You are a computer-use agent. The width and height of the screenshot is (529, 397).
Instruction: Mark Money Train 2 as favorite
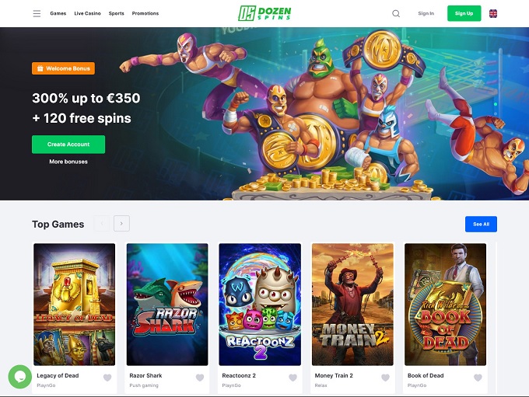(x=385, y=378)
